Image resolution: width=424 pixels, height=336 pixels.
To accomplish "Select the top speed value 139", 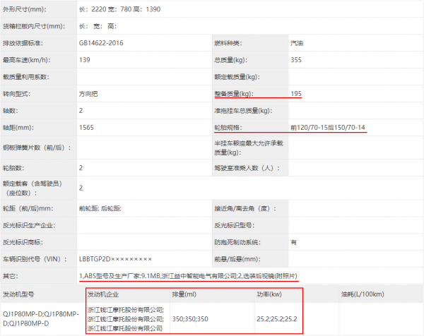I will (x=85, y=60).
